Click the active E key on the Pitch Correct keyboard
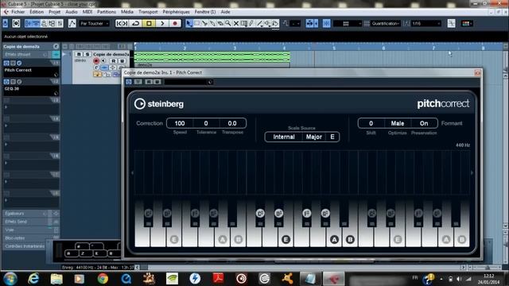The image size is (509, 286). (286, 239)
